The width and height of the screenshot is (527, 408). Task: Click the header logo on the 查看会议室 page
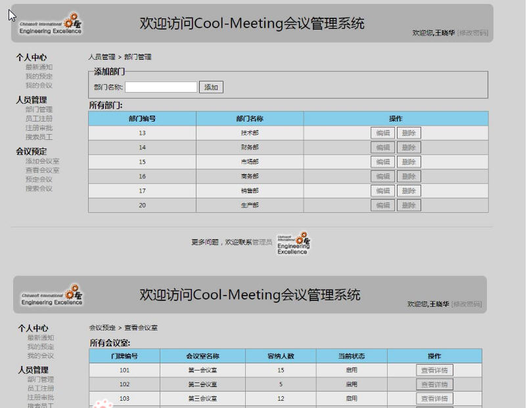52,295
